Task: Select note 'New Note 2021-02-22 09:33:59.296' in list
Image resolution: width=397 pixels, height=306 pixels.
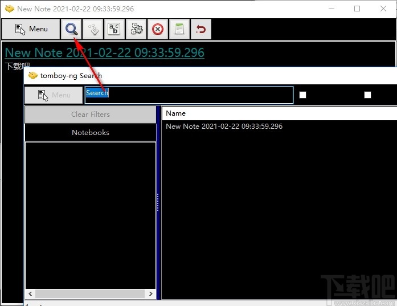Action: pyautogui.click(x=224, y=127)
